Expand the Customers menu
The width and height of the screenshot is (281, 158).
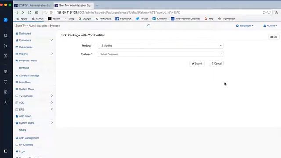(x=34, y=40)
